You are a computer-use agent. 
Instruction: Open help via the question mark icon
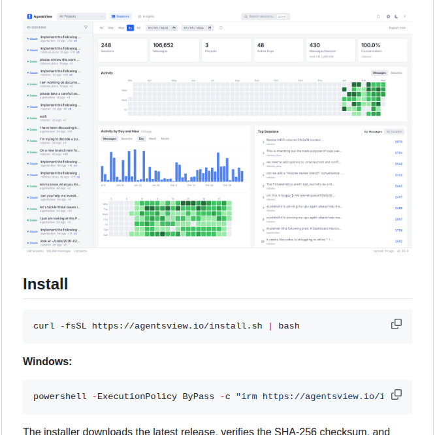[405, 16]
